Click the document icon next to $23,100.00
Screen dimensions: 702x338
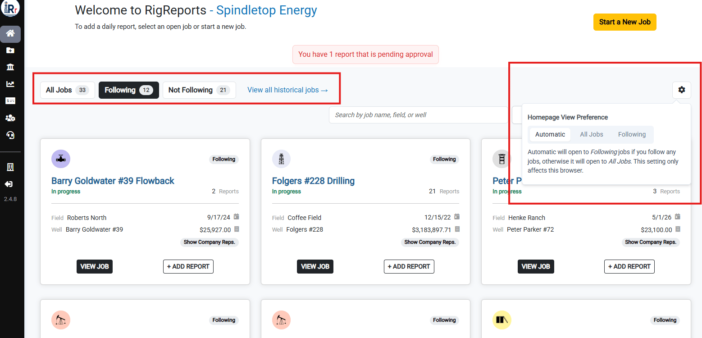click(678, 229)
